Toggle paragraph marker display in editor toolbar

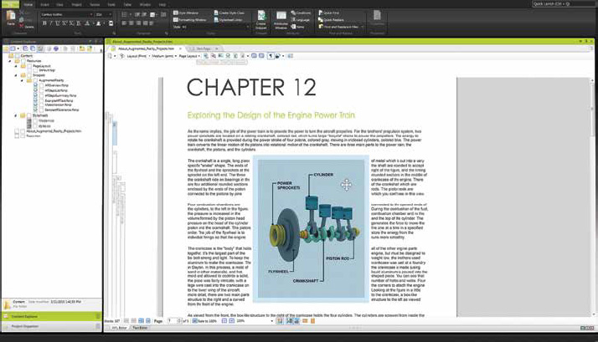(x=271, y=56)
